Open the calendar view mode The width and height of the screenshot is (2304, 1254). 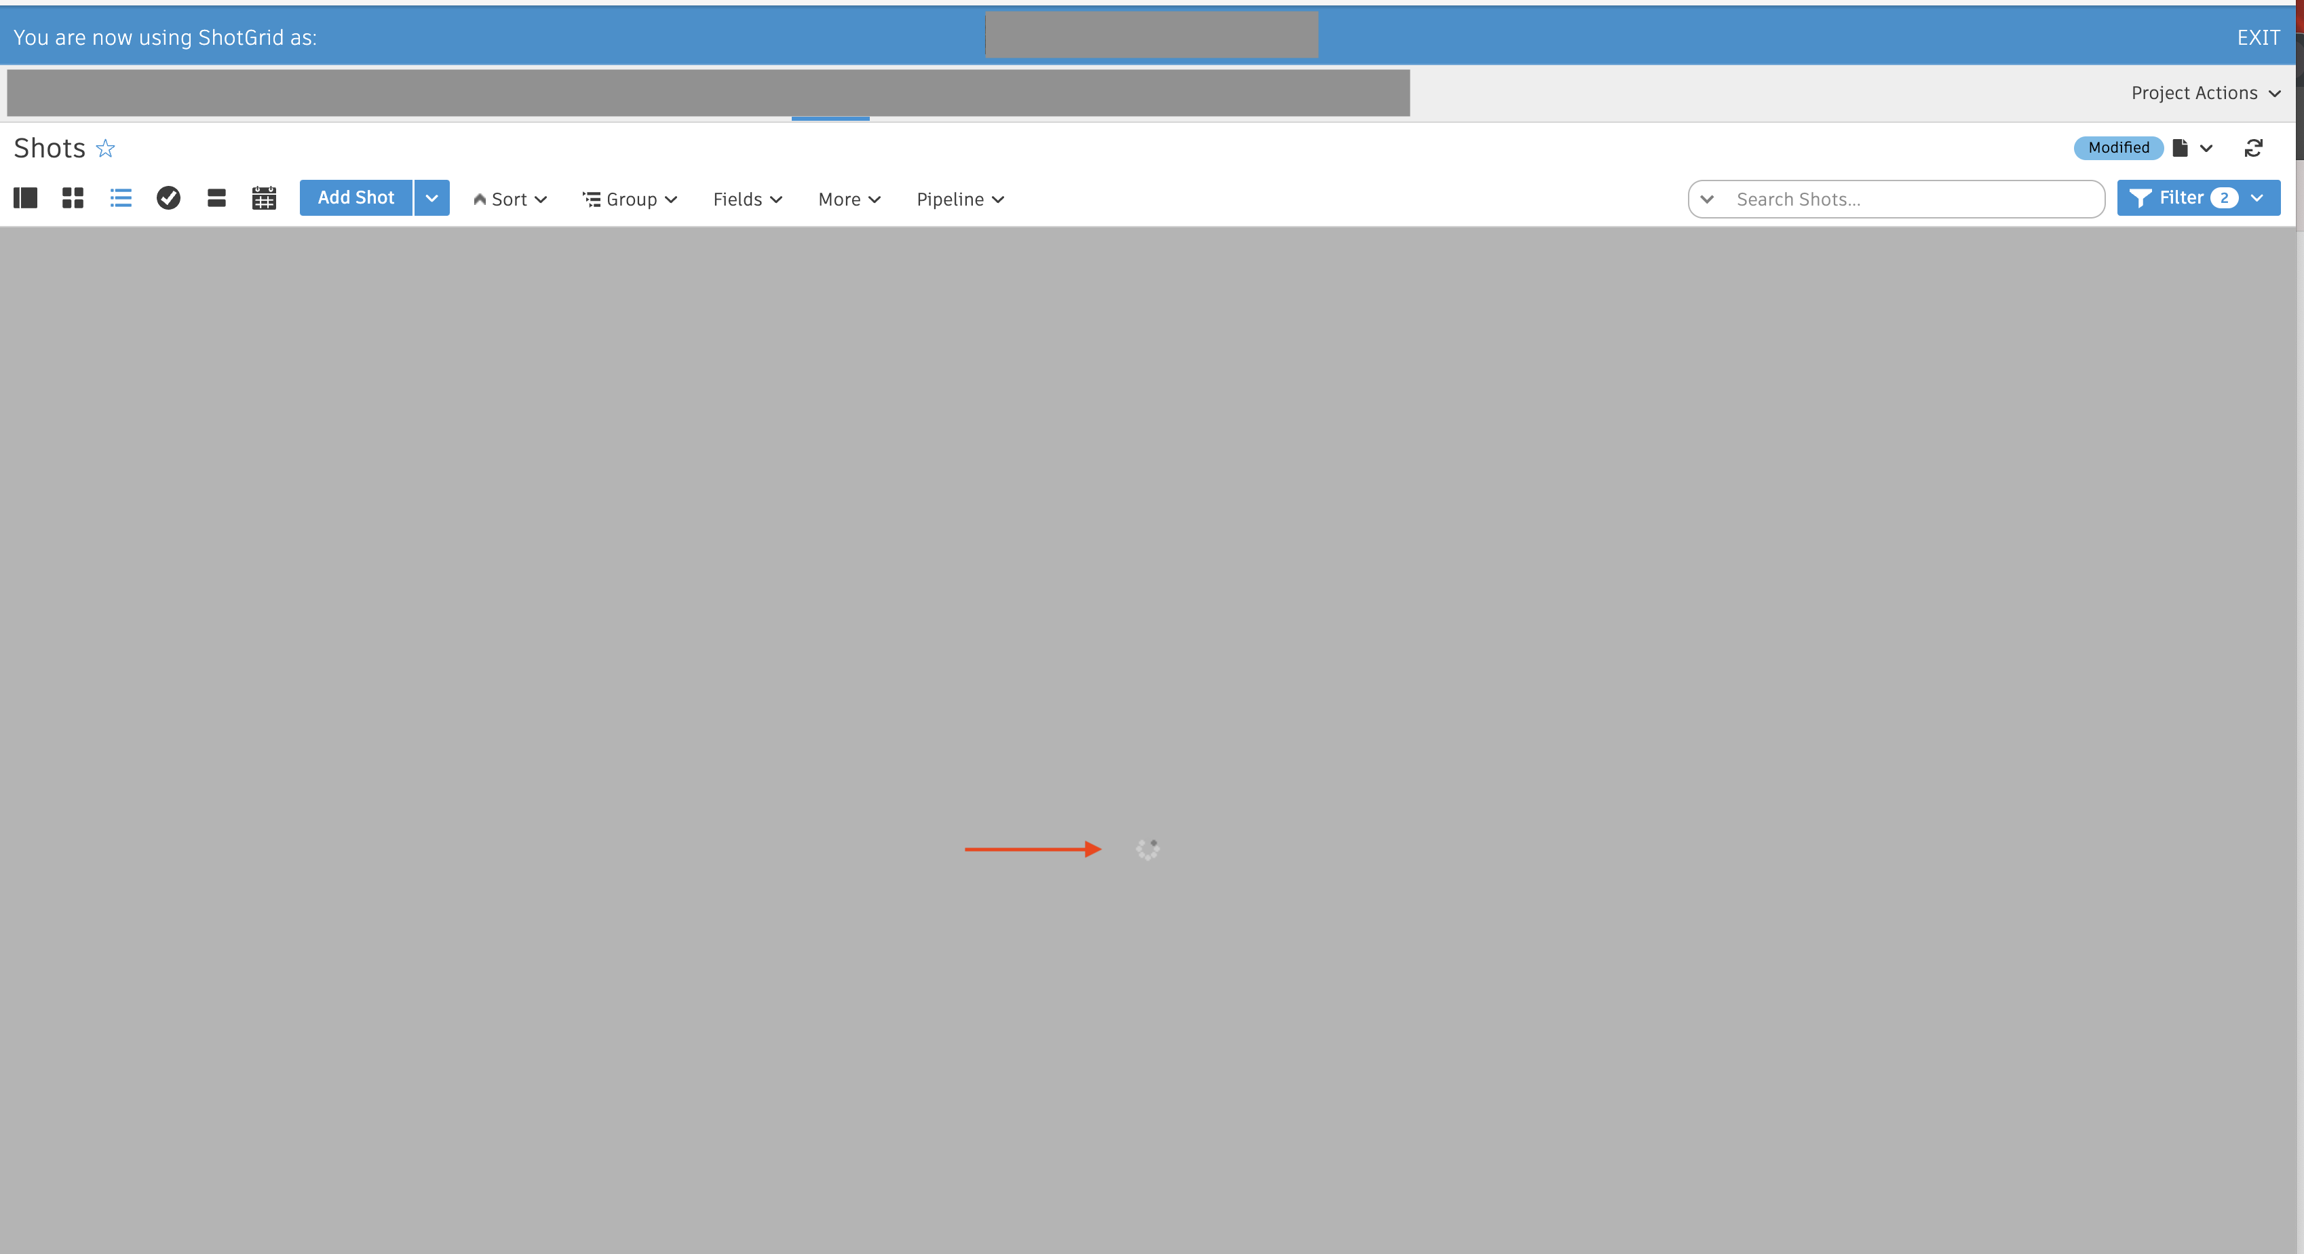264,197
